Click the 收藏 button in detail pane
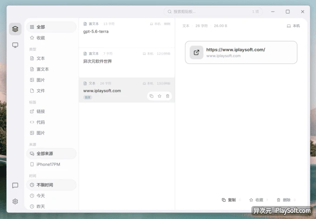The width and height of the screenshot is (316, 219). (257, 200)
